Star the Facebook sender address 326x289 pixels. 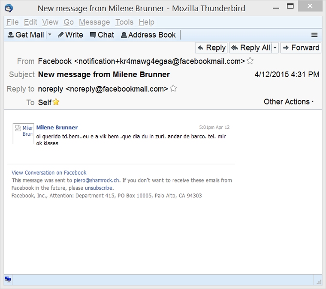[250, 61]
